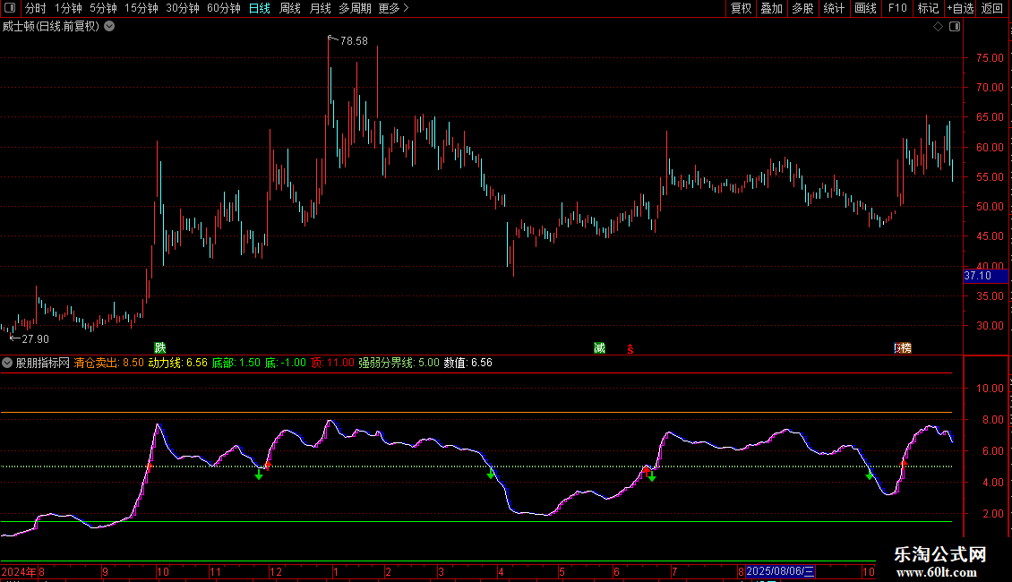Switch to the 60分钟 period tab
This screenshot has width=1012, height=582.
point(223,9)
